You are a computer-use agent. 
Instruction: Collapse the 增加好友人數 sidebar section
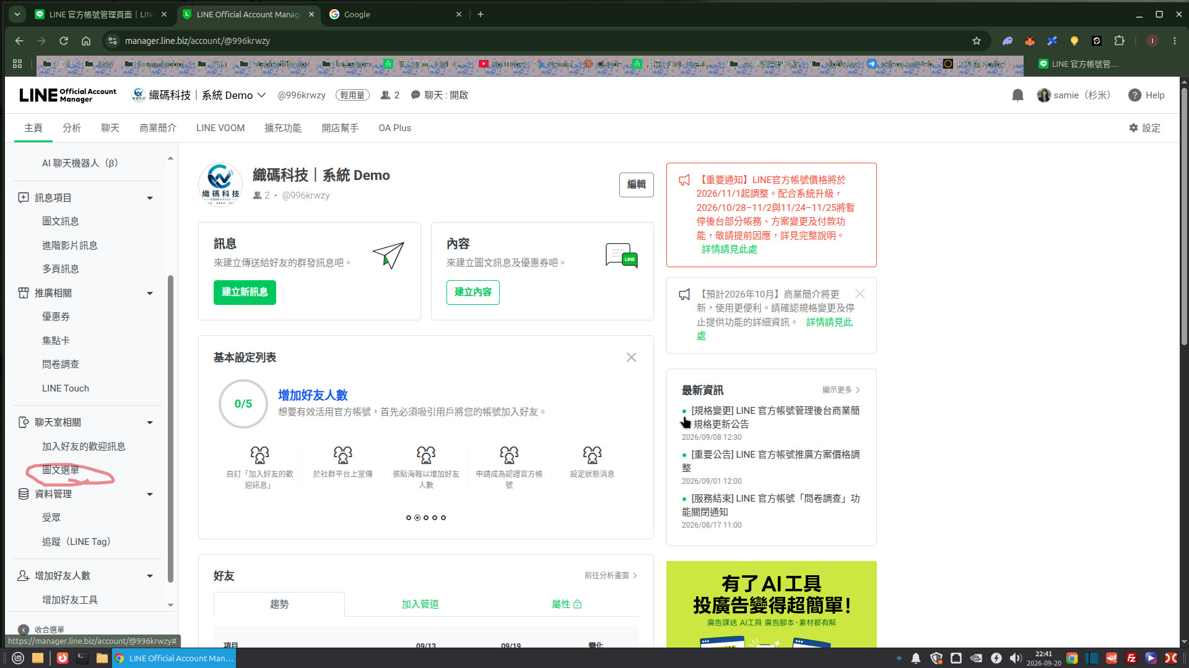pos(150,576)
